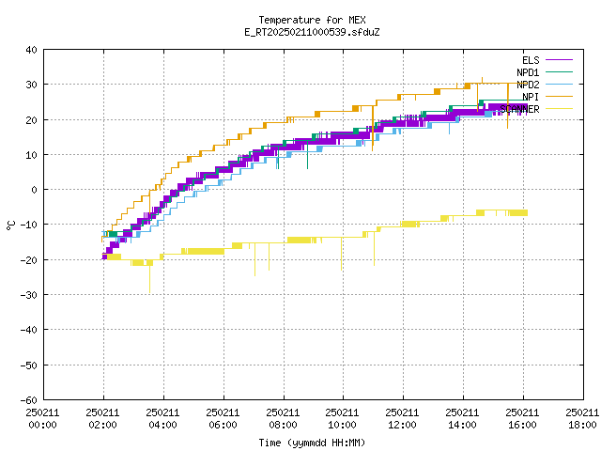Image resolution: width=601 pixels, height=451 pixels.
Task: Click the x-axis tick label 250211 12:00
Action: click(402, 419)
